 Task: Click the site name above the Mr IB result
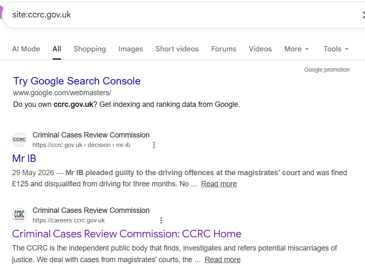pyautogui.click(x=91, y=135)
